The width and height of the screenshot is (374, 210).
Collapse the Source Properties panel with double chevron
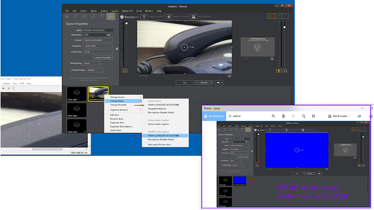117,49
